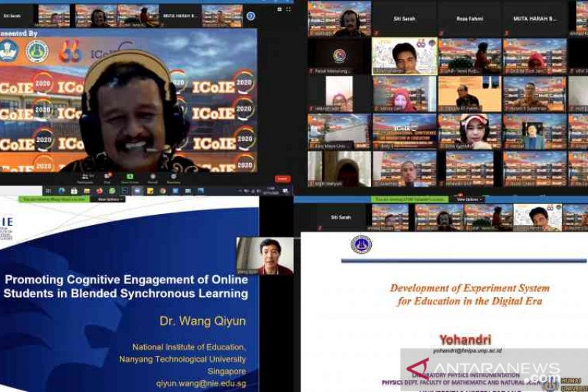Image resolution: width=588 pixels, height=392 pixels.
Task: Select the active Zoom taskbar icon
Action: tap(137, 191)
